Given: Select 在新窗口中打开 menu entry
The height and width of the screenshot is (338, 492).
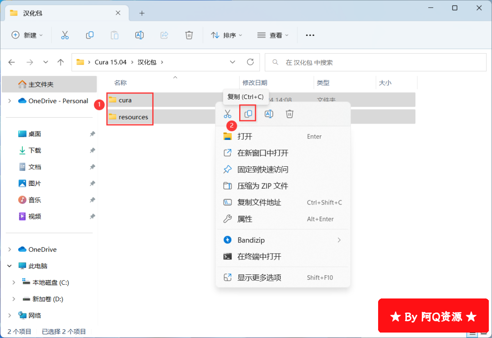Looking at the screenshot, I should 283,153.
